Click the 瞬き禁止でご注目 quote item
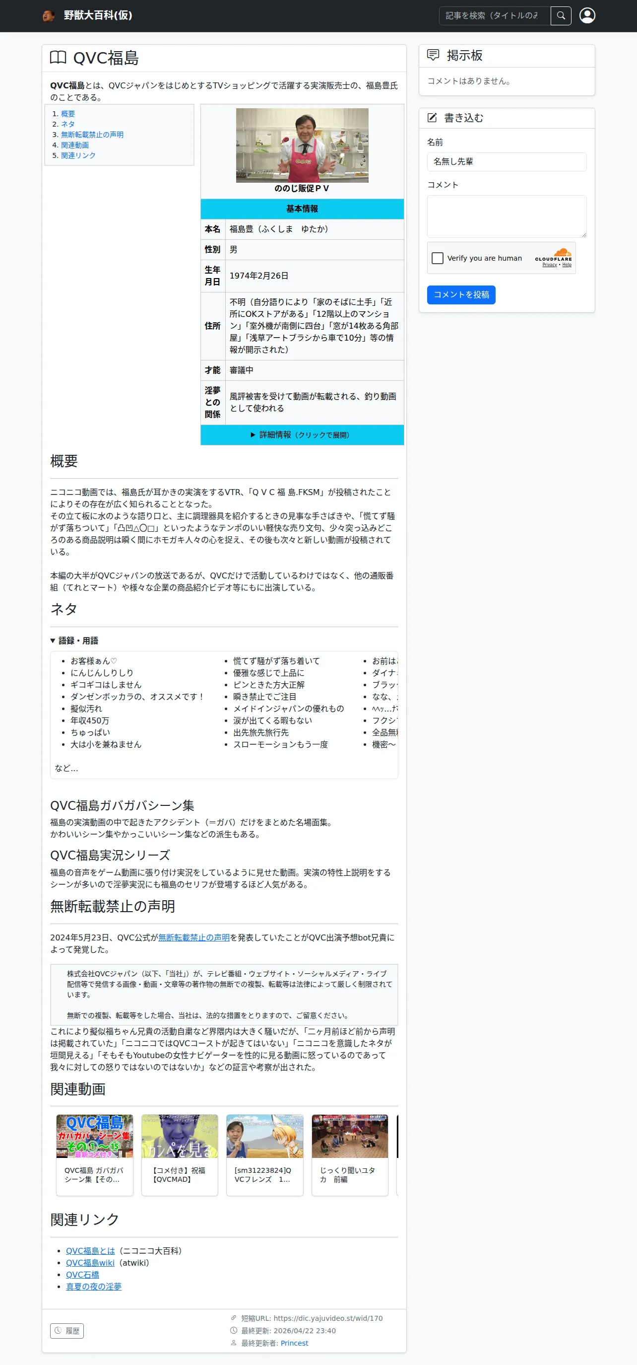637x1365 pixels. (265, 697)
